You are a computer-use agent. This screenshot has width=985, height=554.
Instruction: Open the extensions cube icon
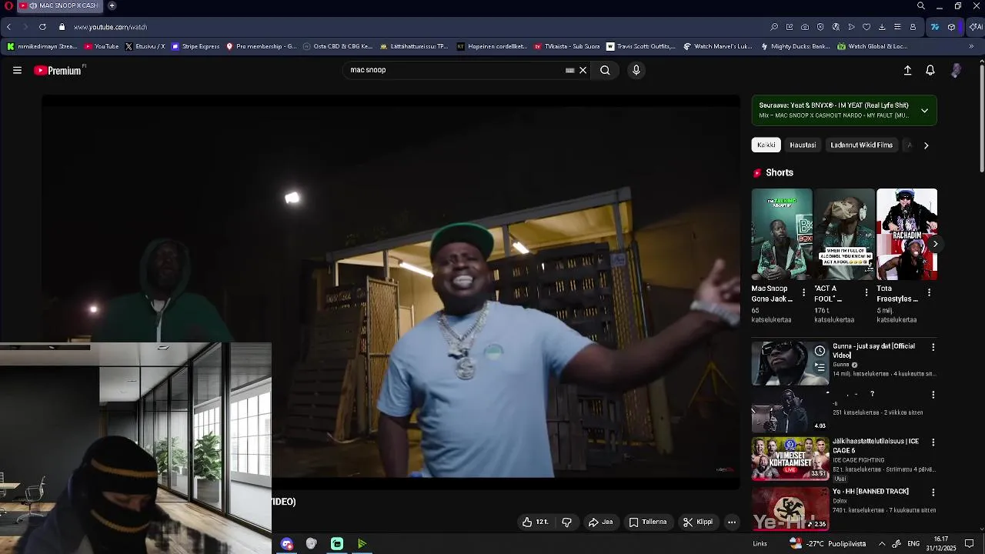click(952, 27)
